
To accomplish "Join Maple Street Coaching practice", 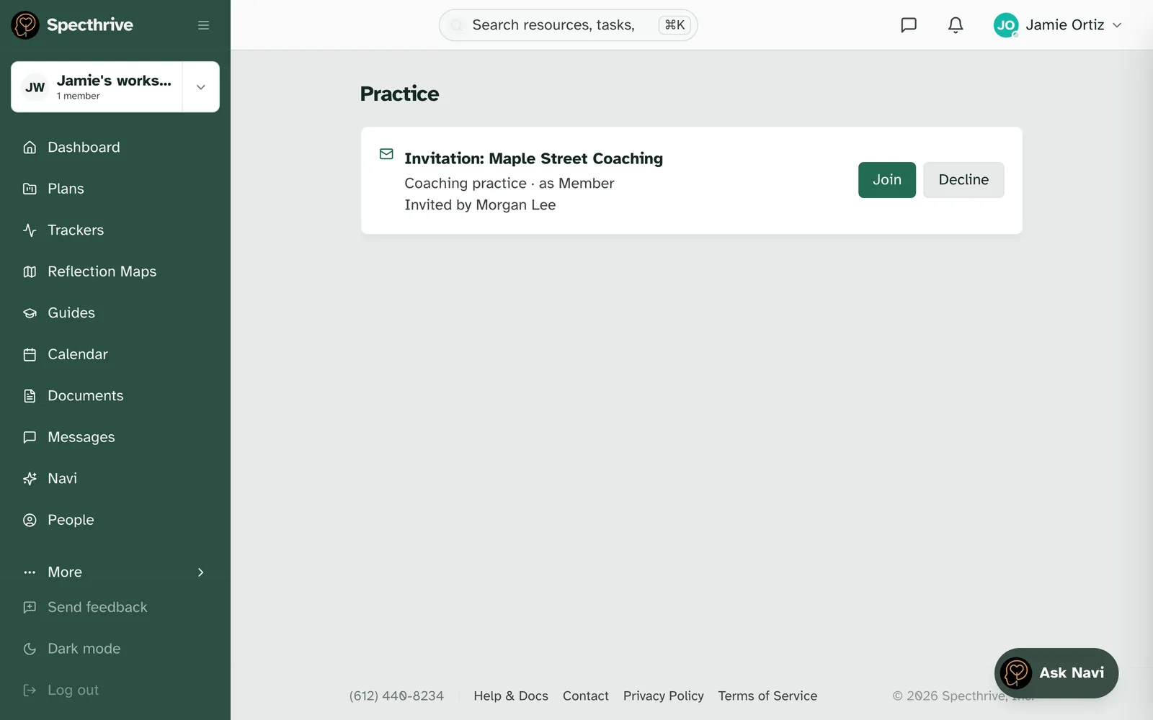I will click(887, 180).
